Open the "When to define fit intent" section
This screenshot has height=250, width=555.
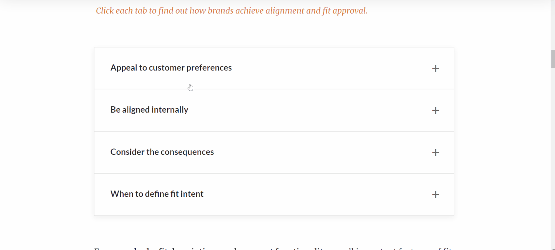coord(157,194)
